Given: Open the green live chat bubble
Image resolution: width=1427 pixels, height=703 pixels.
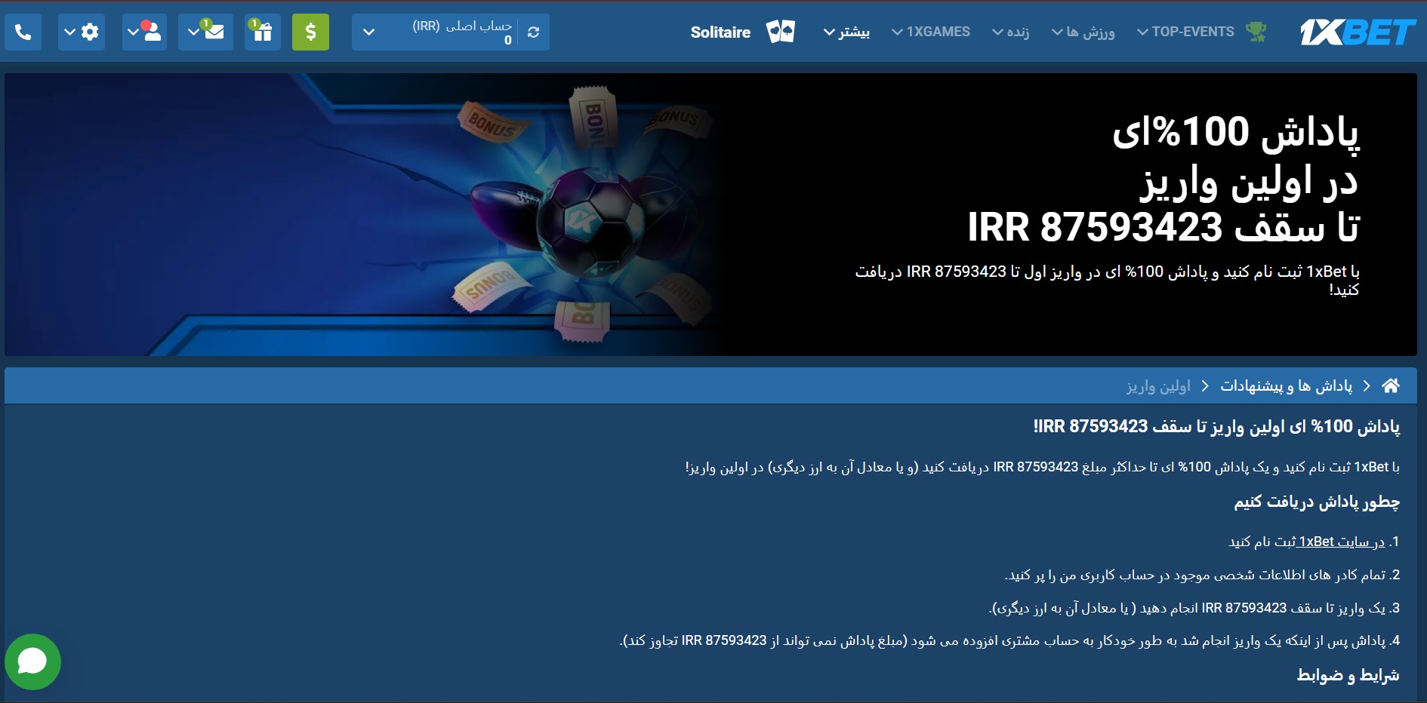Looking at the screenshot, I should pos(32,662).
